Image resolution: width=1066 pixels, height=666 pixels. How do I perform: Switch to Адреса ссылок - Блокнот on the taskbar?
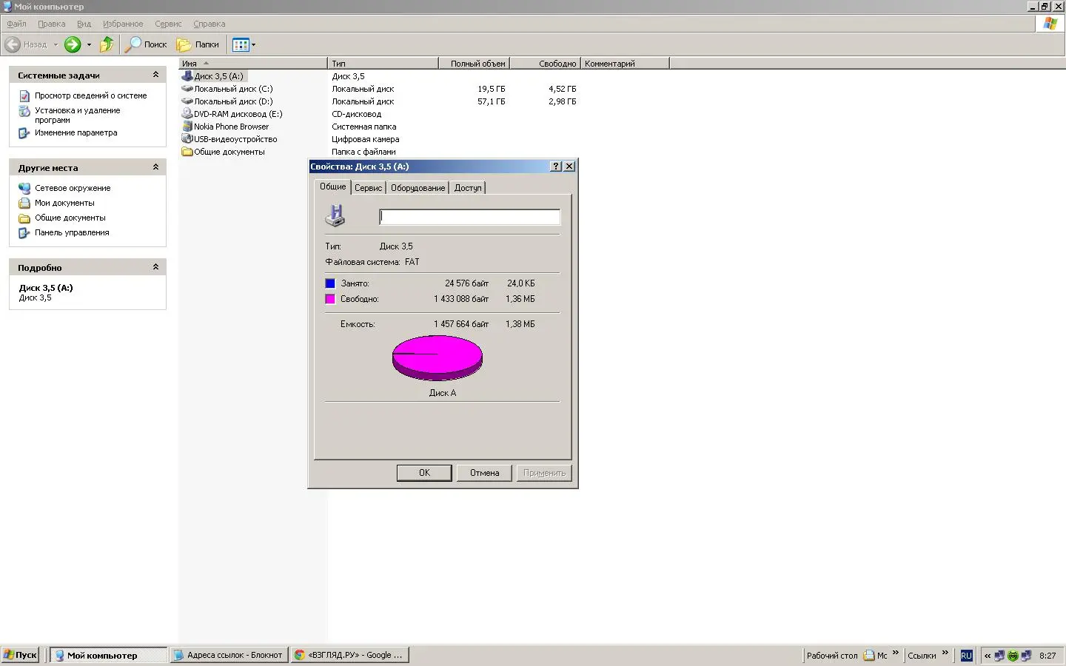pyautogui.click(x=229, y=655)
